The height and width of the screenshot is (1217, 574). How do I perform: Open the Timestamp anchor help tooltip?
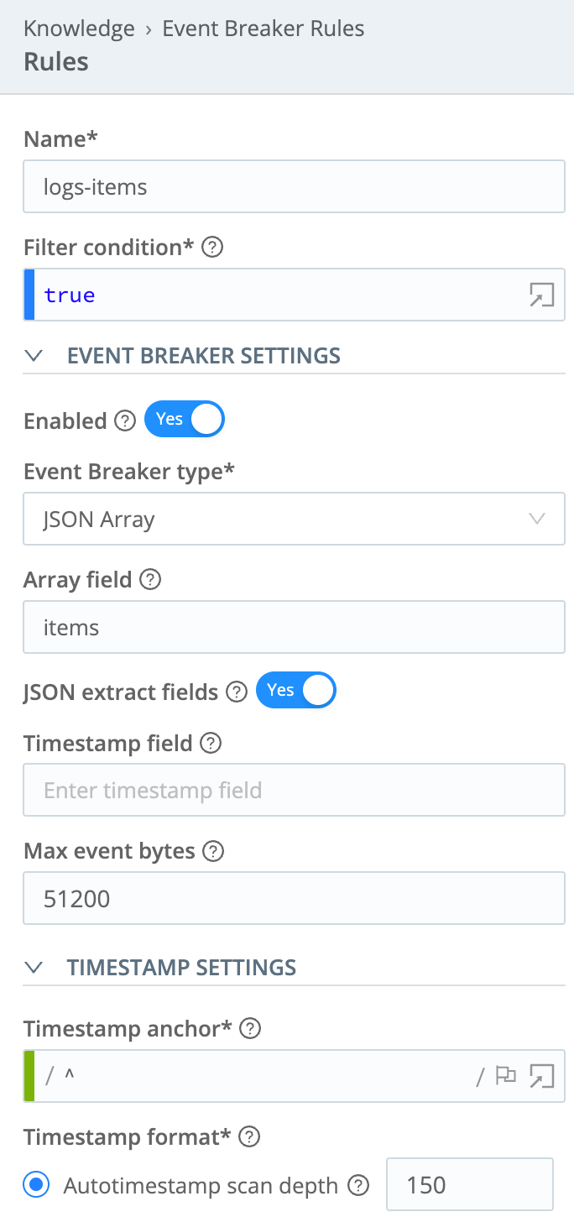[249, 1028]
